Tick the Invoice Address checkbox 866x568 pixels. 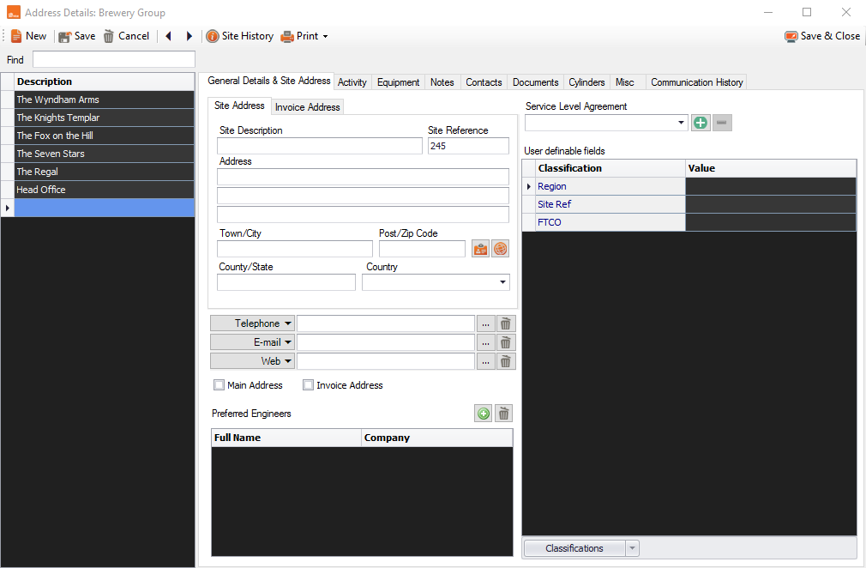tap(308, 385)
